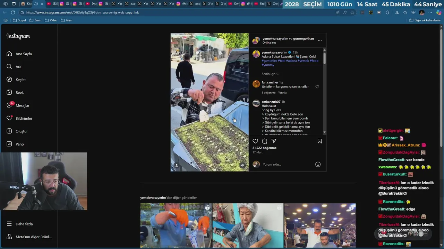Open favorites list toolbar icon
This screenshot has height=249, width=444.
tap(405, 12)
